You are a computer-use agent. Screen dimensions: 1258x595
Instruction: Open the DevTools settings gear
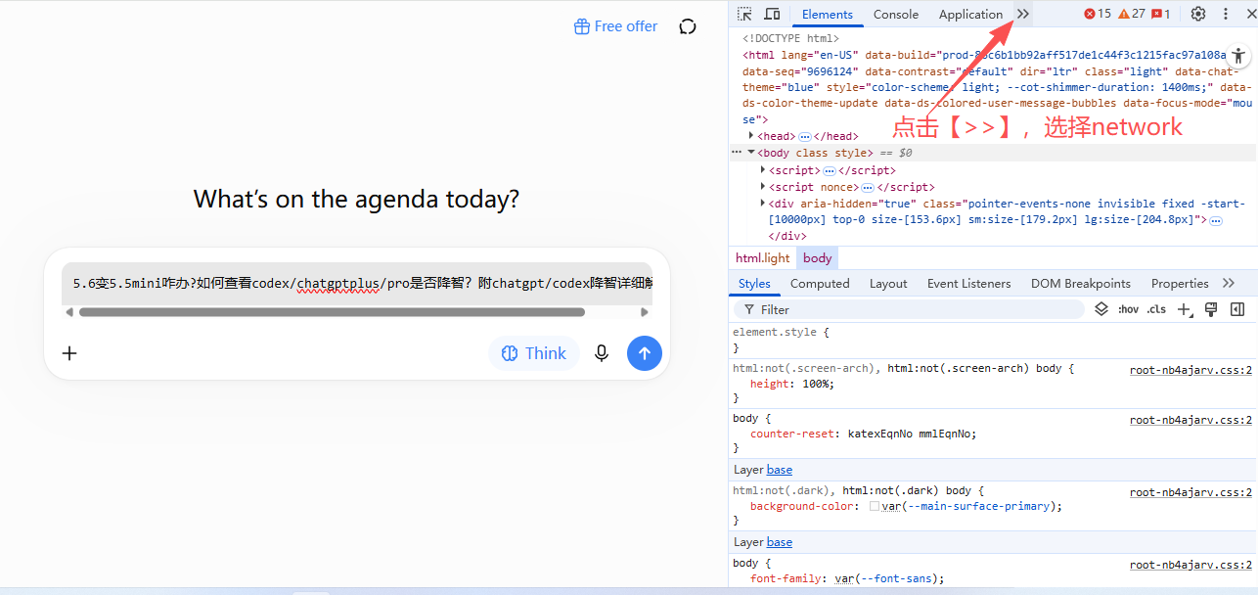click(x=1198, y=14)
